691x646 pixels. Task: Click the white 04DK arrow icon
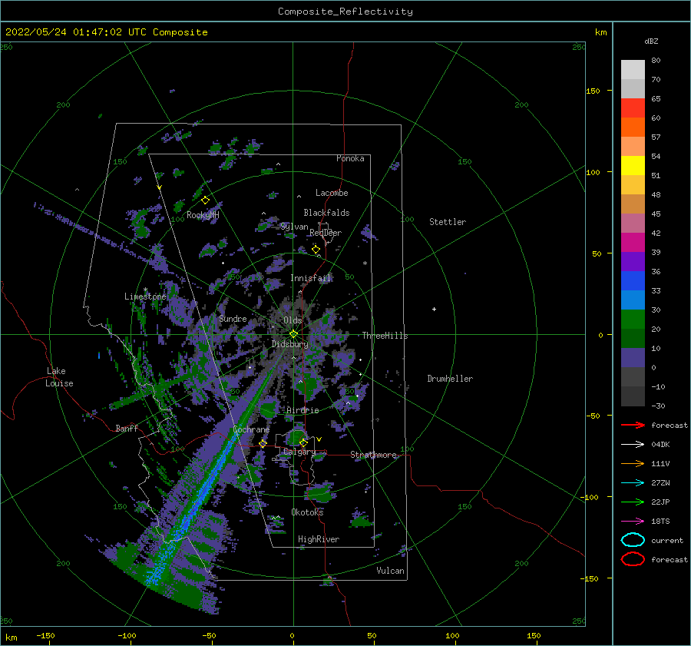633,445
